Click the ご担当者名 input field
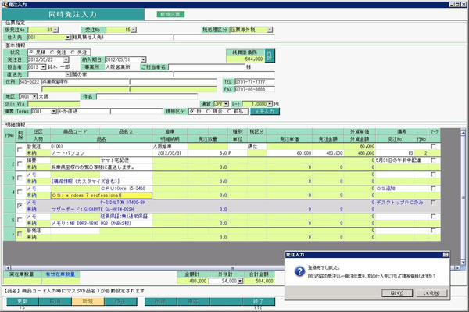The height and width of the screenshot is (312, 469). pos(206,67)
